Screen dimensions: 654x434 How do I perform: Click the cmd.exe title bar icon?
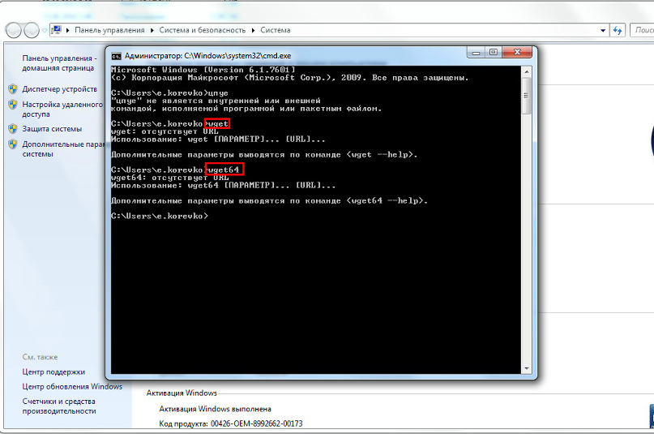117,55
